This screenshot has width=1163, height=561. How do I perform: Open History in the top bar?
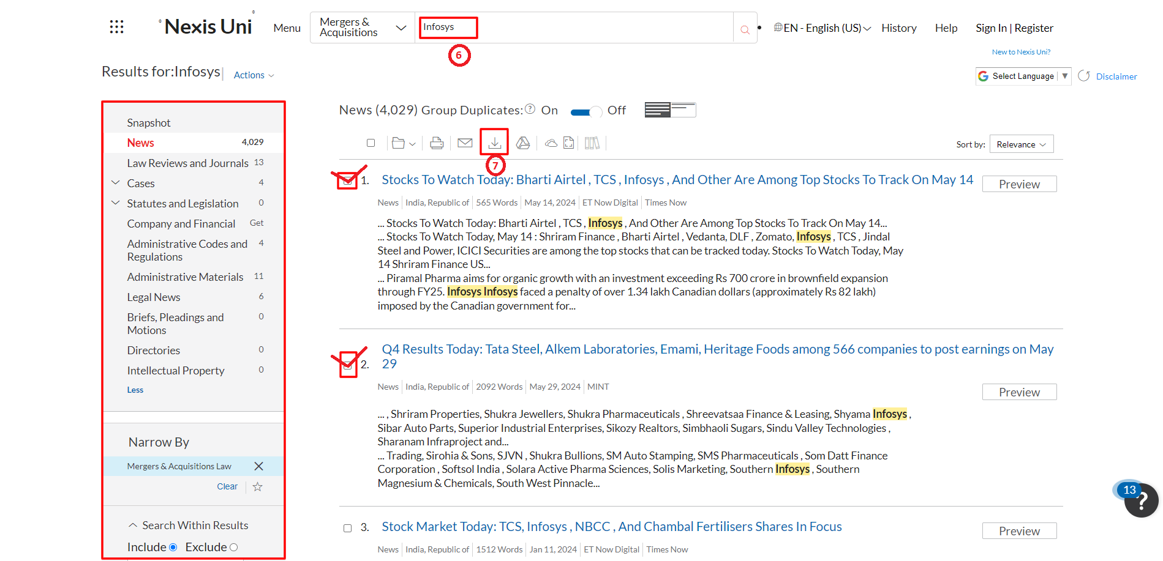pos(898,28)
